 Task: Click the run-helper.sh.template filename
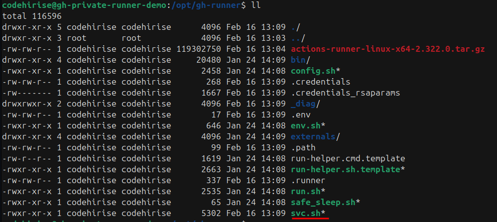tap(346, 169)
